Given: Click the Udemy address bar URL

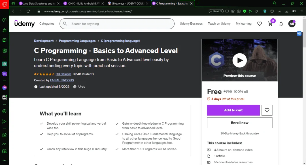Looking at the screenshot, I should pyautogui.click(x=88, y=11).
